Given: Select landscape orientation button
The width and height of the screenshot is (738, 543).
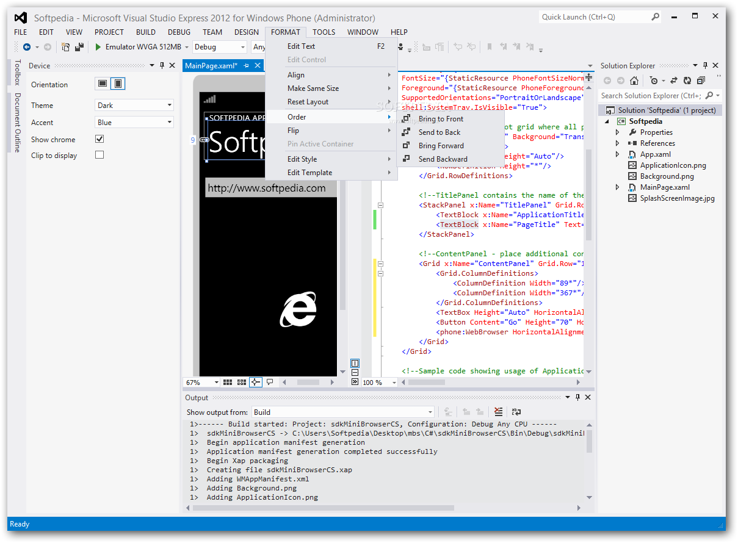Looking at the screenshot, I should point(103,84).
